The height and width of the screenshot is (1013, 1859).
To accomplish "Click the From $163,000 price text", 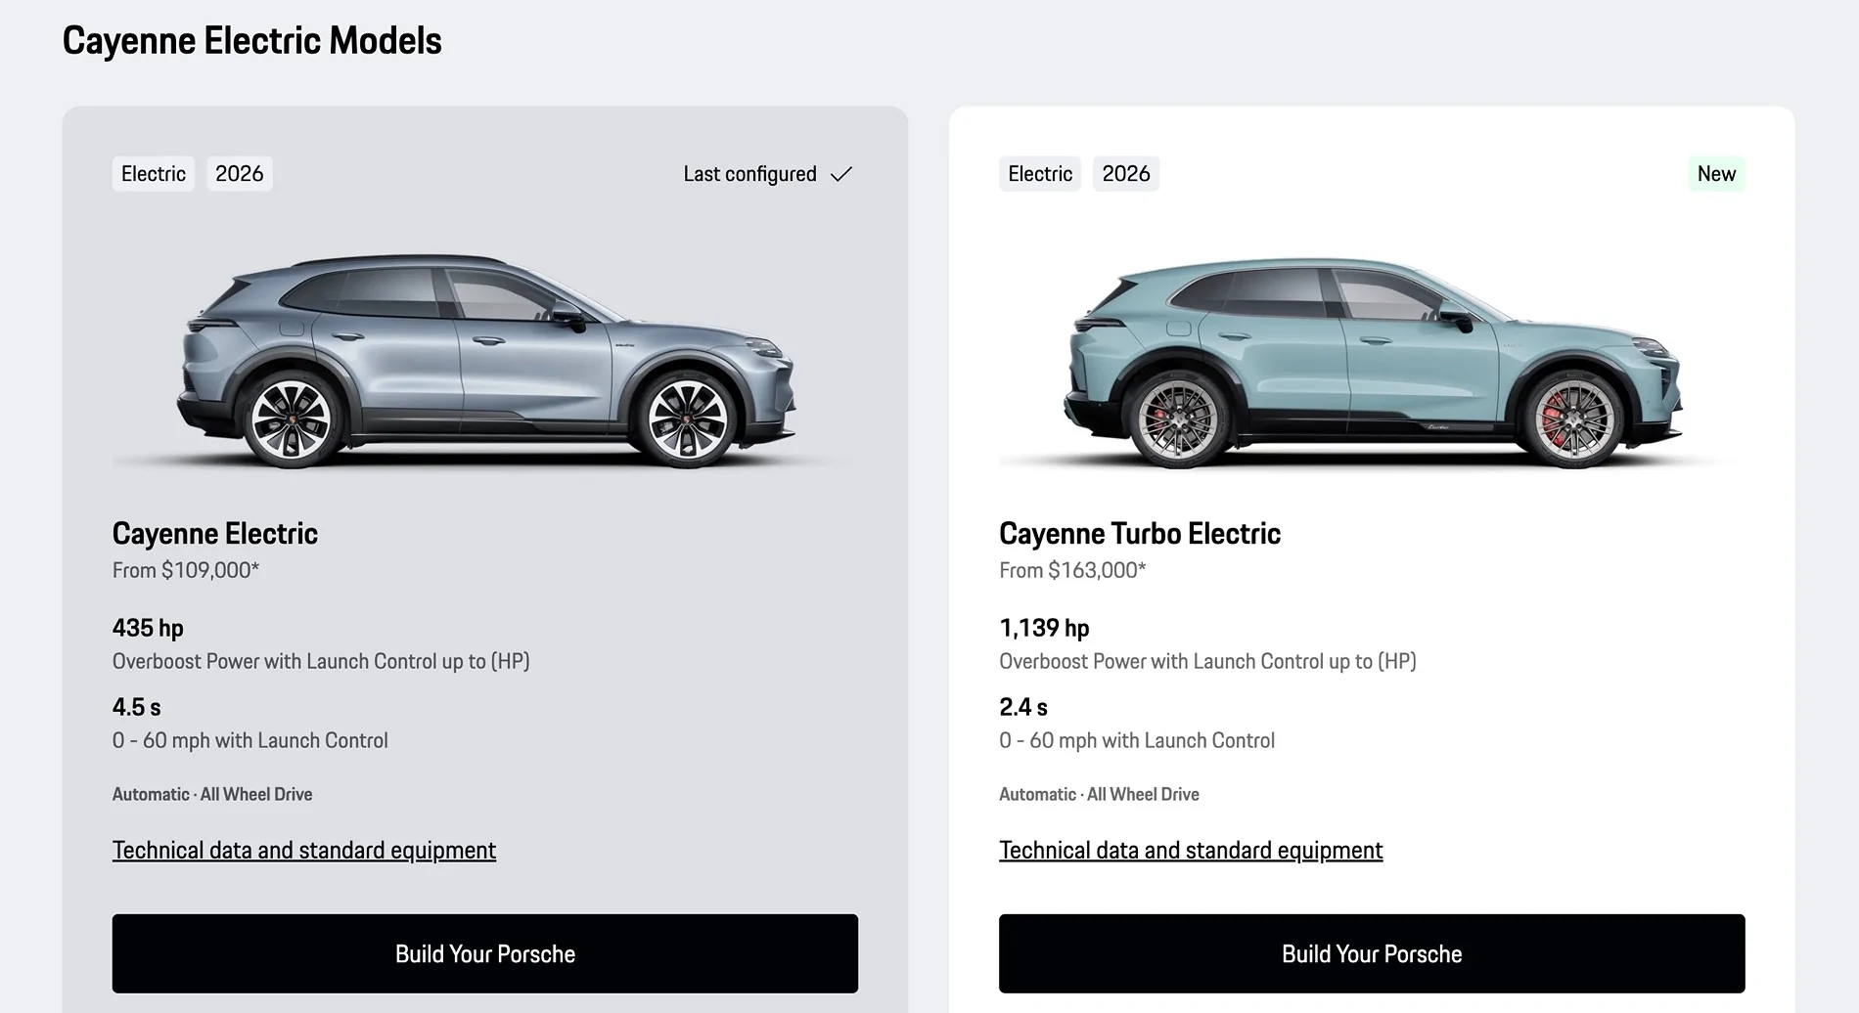I will coord(1072,570).
